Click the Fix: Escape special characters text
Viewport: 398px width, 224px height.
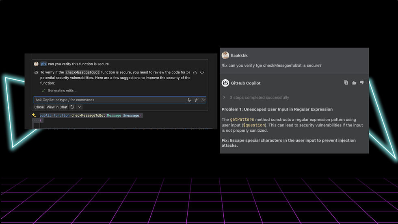pyautogui.click(x=289, y=143)
